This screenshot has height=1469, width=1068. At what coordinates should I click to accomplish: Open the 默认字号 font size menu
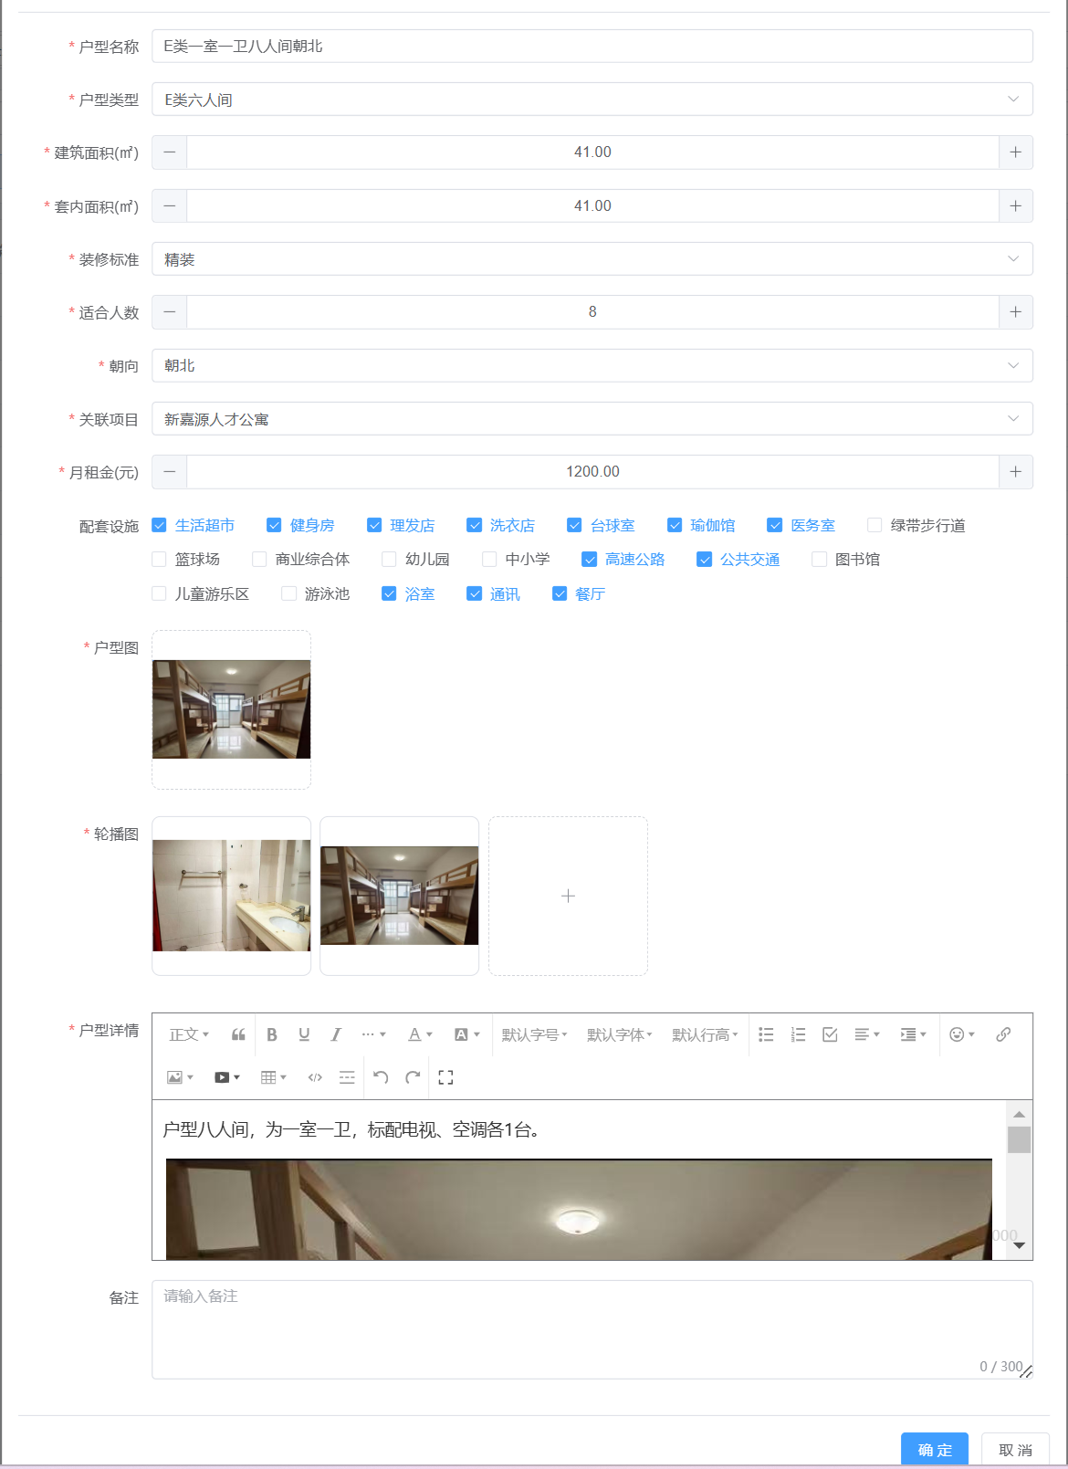point(534,1034)
